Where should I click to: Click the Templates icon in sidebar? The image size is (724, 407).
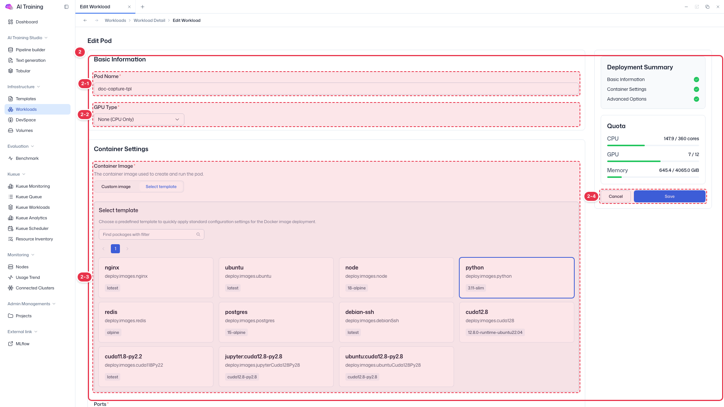[11, 99]
